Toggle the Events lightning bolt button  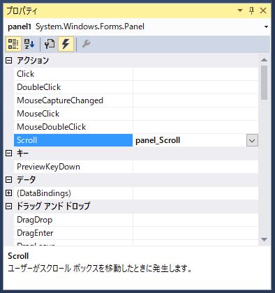[66, 44]
